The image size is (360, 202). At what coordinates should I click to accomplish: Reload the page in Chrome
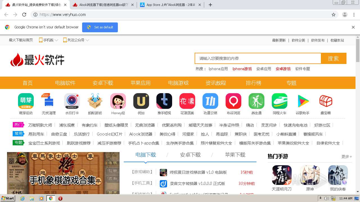coord(24,15)
